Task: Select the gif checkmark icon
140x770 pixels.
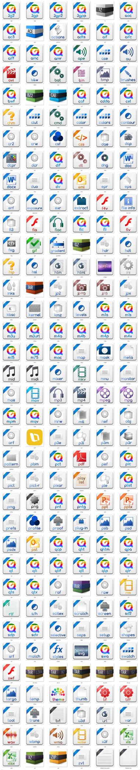Action: pyautogui.click(x=34, y=246)
